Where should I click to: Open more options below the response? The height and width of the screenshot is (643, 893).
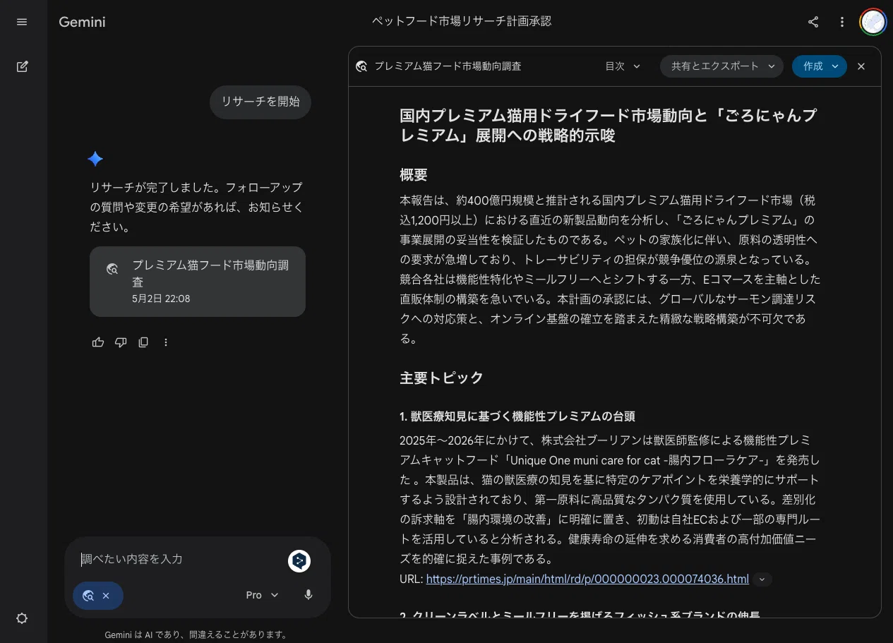166,342
